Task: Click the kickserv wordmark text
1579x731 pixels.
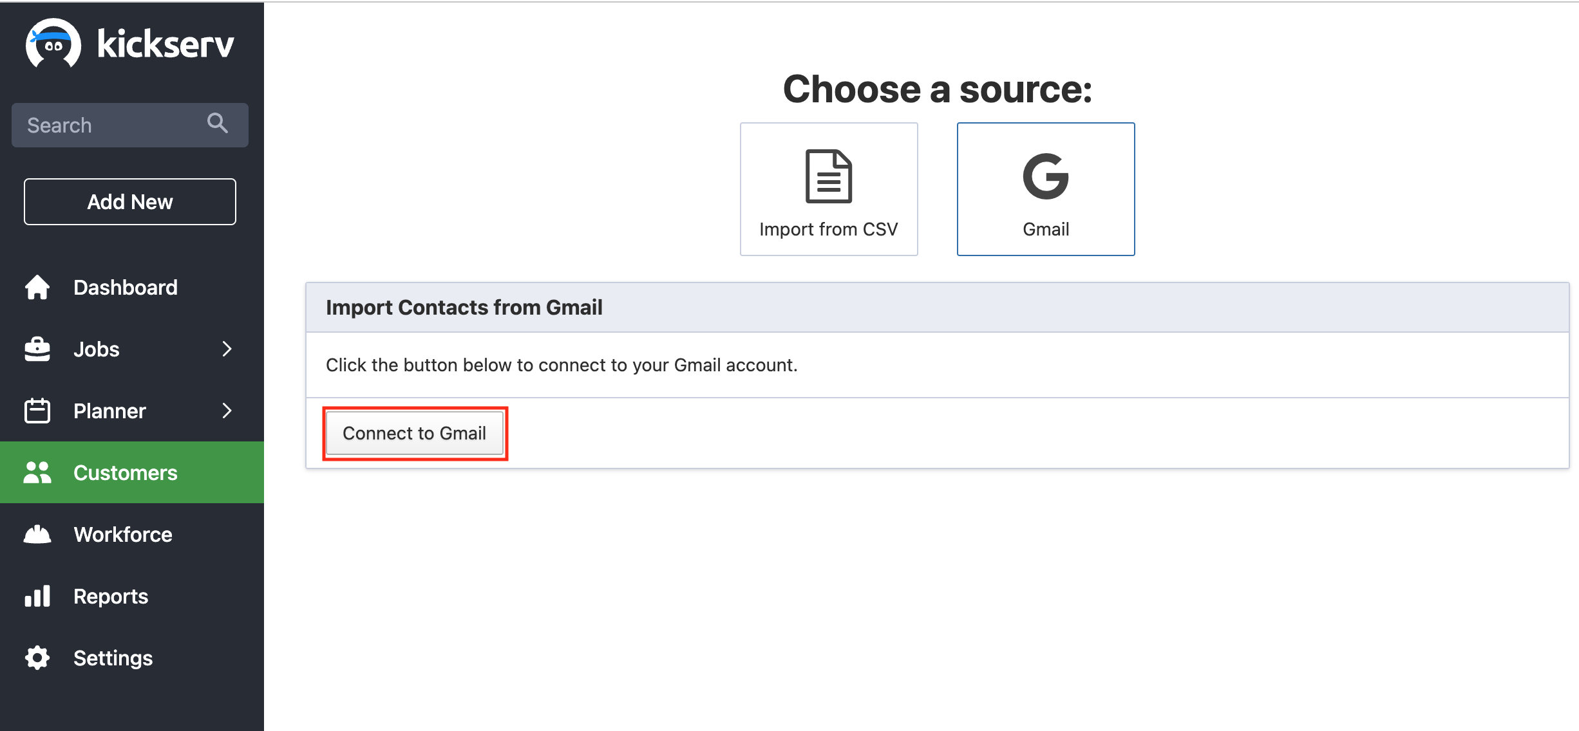Action: pos(165,44)
